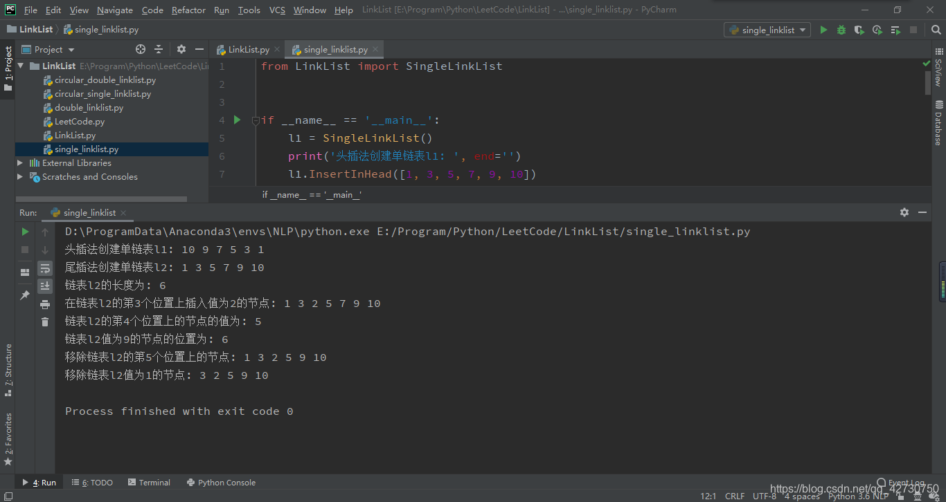Toggle the Z: Structure side tool window

click(8, 370)
